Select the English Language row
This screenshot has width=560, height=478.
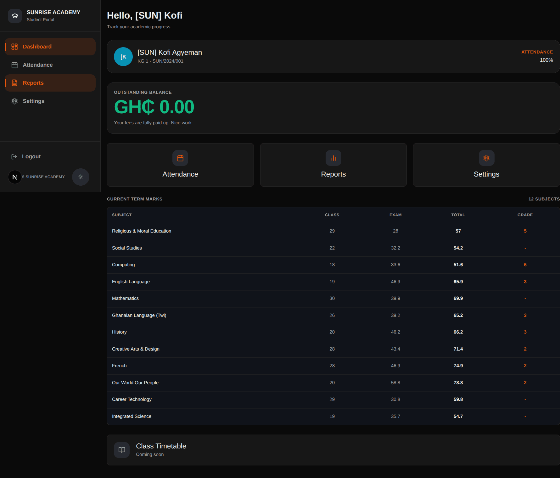tap(333, 282)
